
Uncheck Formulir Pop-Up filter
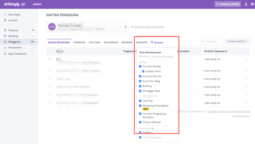tap(140, 76)
